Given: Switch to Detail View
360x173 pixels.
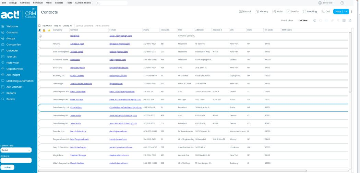Looking at the screenshot, I should pyautogui.click(x=287, y=21).
